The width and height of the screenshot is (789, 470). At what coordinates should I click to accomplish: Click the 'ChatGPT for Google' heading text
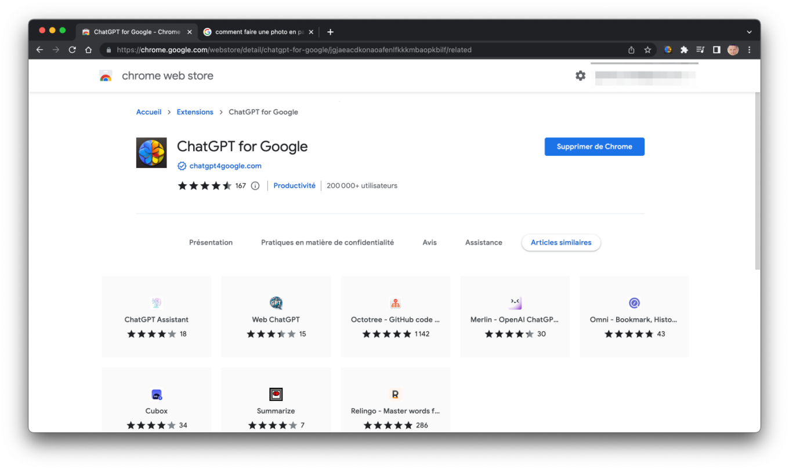coord(242,147)
